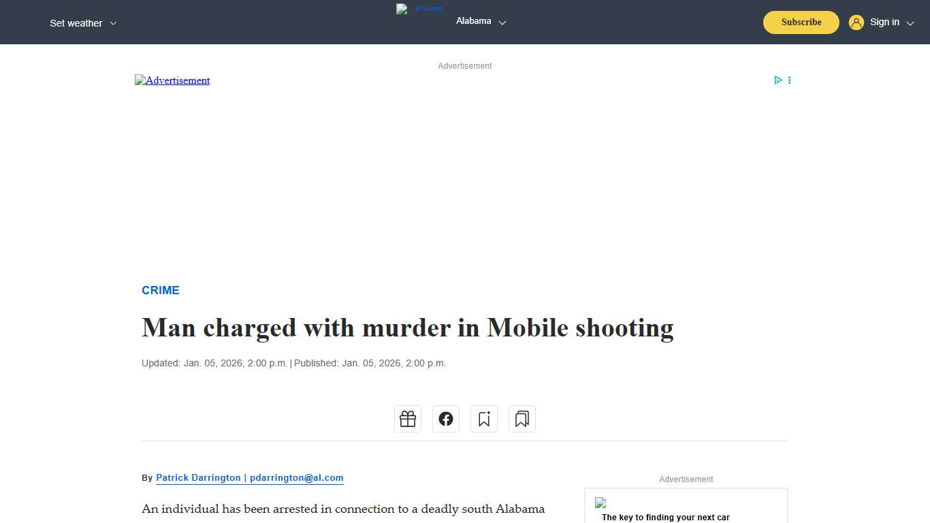Bookmark this article using the save icon
This screenshot has width=930, height=523.
(x=483, y=418)
